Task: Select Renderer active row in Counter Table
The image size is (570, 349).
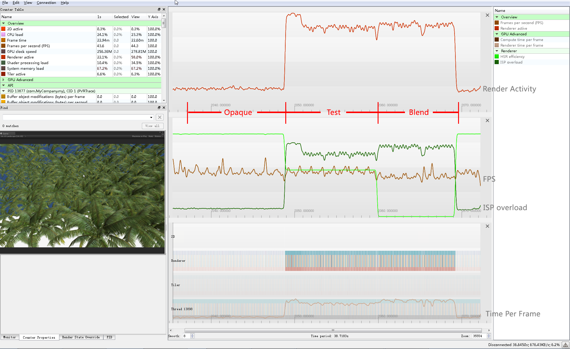Action: pos(20,57)
